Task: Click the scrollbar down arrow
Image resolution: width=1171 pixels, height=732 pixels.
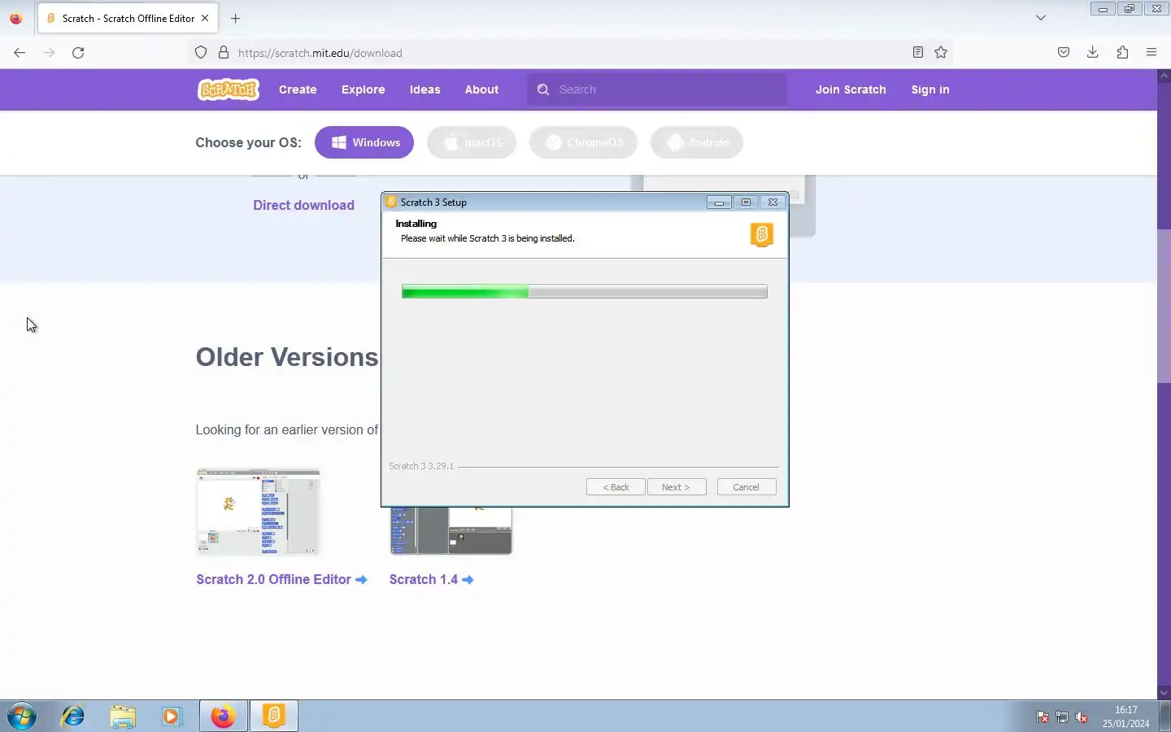Action: pos(1164,692)
